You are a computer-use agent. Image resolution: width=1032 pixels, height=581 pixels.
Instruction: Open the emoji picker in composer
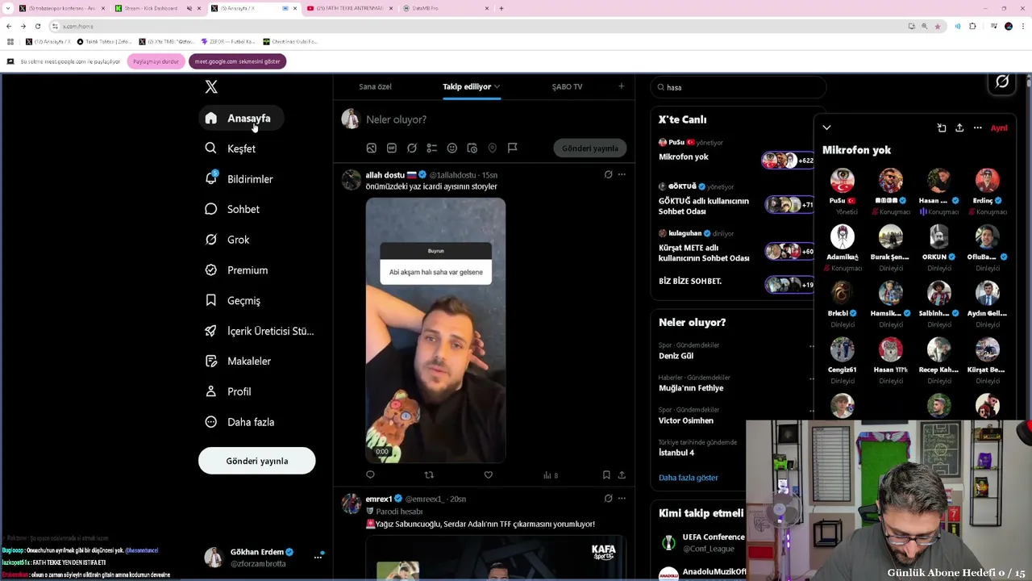coord(452,148)
